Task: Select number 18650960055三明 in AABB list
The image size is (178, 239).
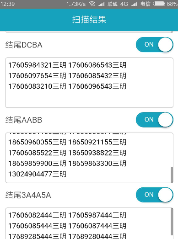Action: pyautogui.click(x=37, y=142)
